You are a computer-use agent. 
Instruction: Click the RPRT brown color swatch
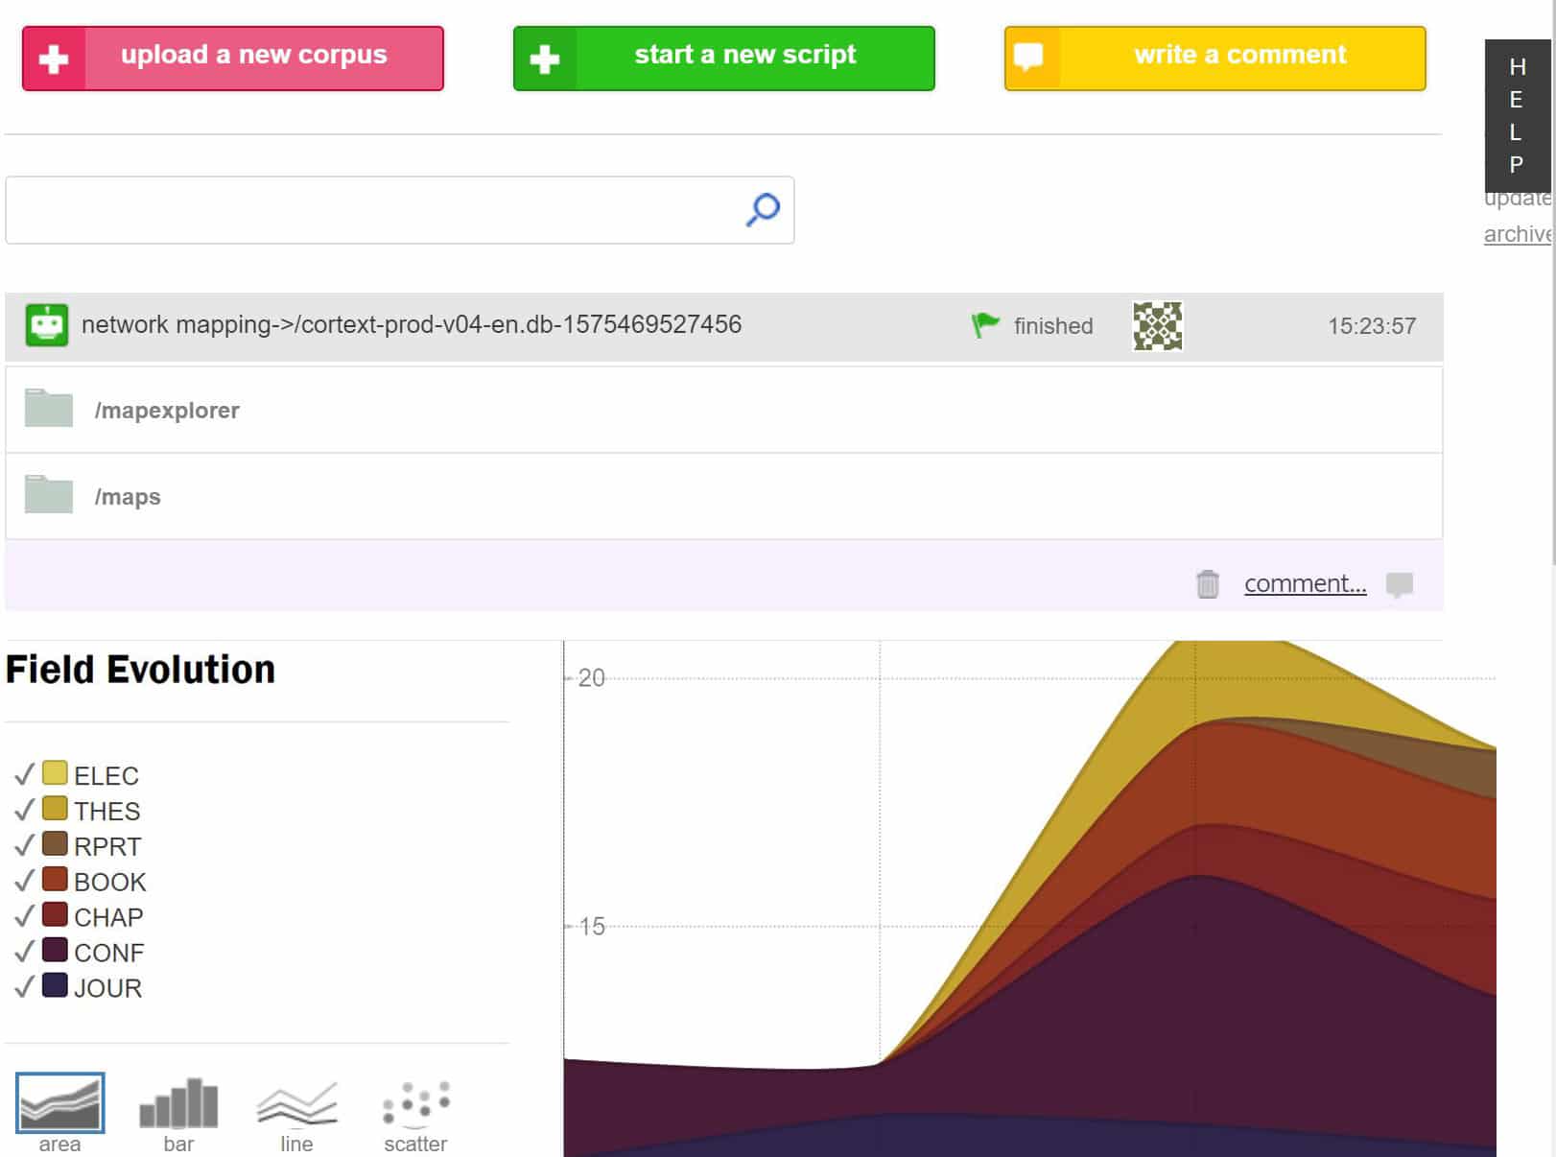click(x=55, y=844)
